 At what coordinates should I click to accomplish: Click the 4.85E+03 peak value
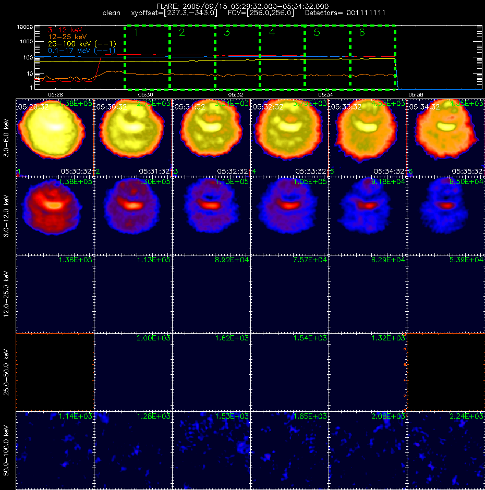(466, 103)
